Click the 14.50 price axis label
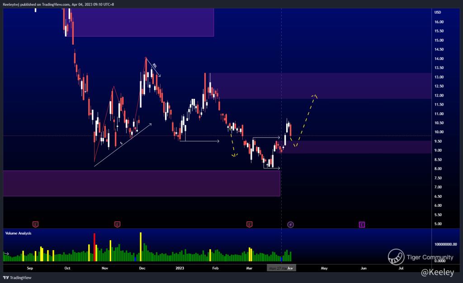The image size is (463, 283). 439,50
